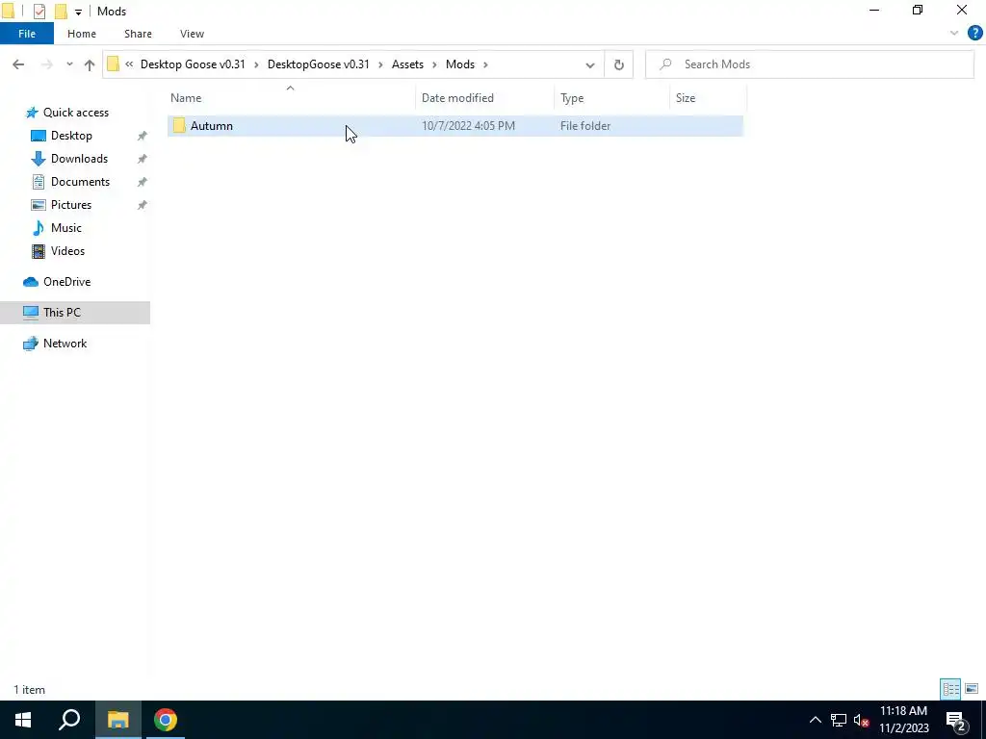
Task: Navigate to Desktop Goose v0.31 breadcrumb
Action: point(193,64)
